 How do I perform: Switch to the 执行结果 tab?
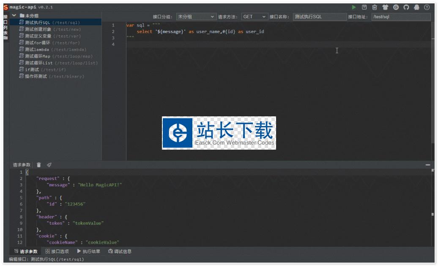pyautogui.click(x=88, y=252)
